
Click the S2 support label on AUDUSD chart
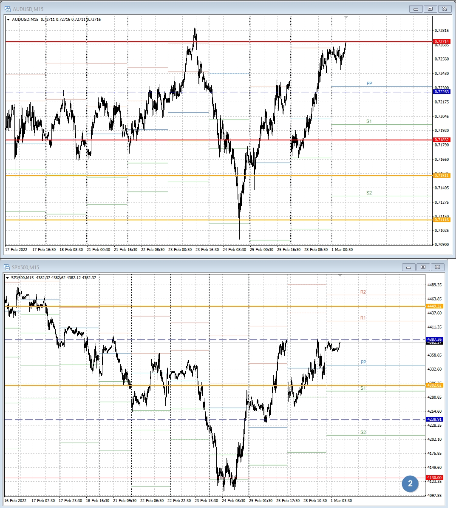click(x=369, y=193)
